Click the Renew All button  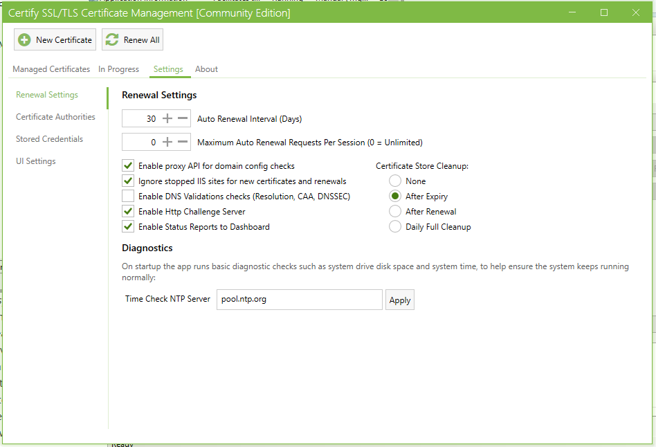(132, 39)
